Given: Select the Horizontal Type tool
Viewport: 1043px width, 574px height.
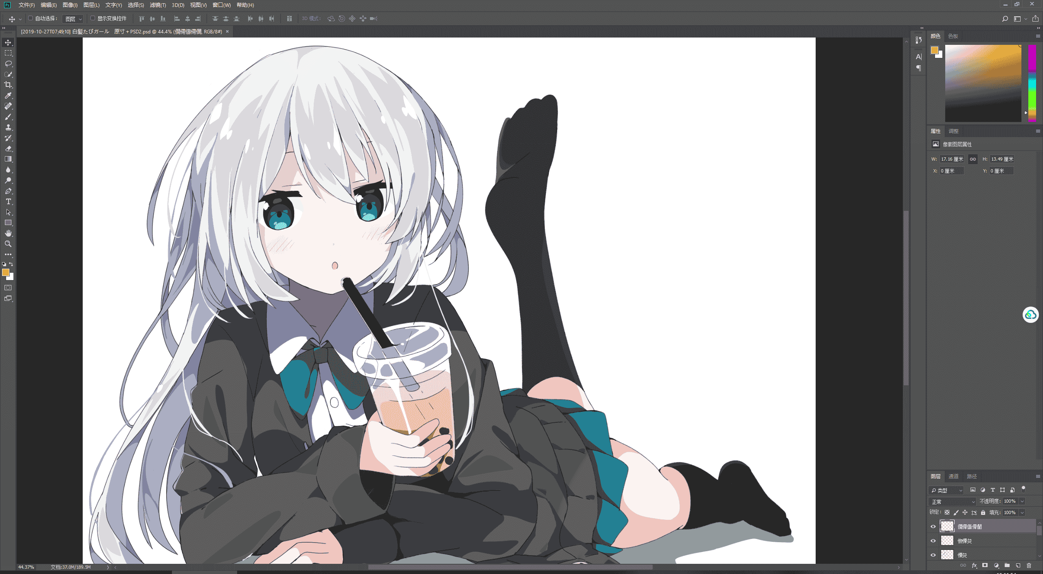Looking at the screenshot, I should [8, 201].
